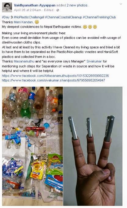Open the AMasanamuthu Facebook post URL
The width and height of the screenshot is (127, 208).
[x=55, y=76]
